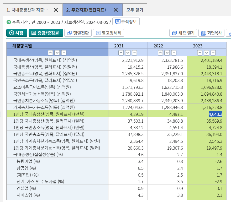Switch rows and columns with 행렬전환
Screen dimensions: 231x202
tap(78, 33)
